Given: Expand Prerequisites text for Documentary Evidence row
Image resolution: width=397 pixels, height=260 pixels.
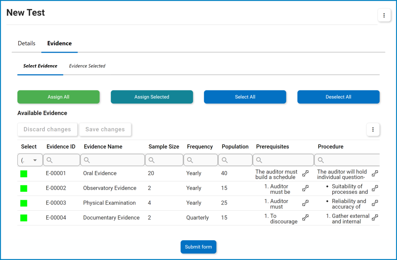Looking at the screenshot, I should (305, 218).
